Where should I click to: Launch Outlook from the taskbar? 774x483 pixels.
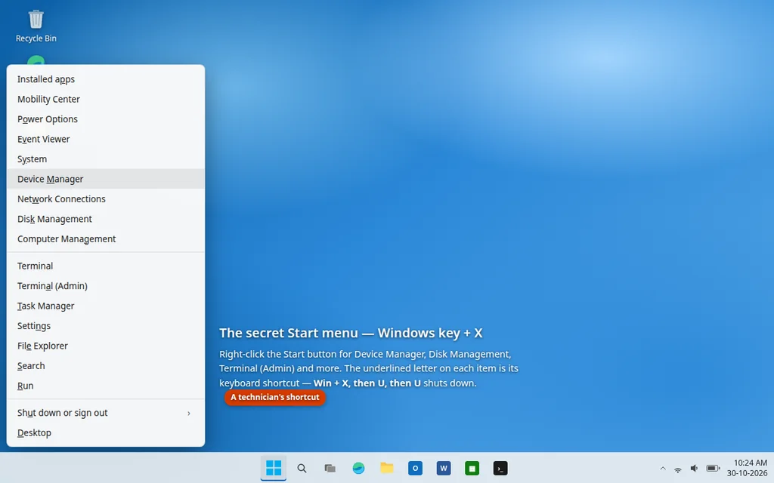[415, 468]
